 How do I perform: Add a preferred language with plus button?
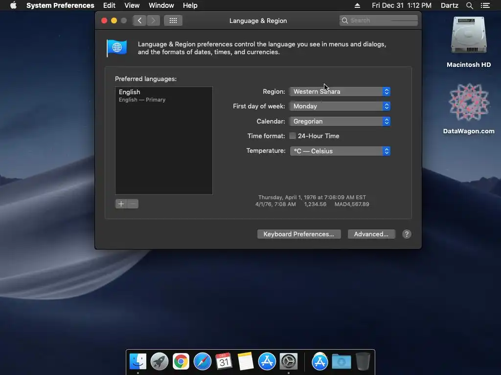(x=121, y=204)
